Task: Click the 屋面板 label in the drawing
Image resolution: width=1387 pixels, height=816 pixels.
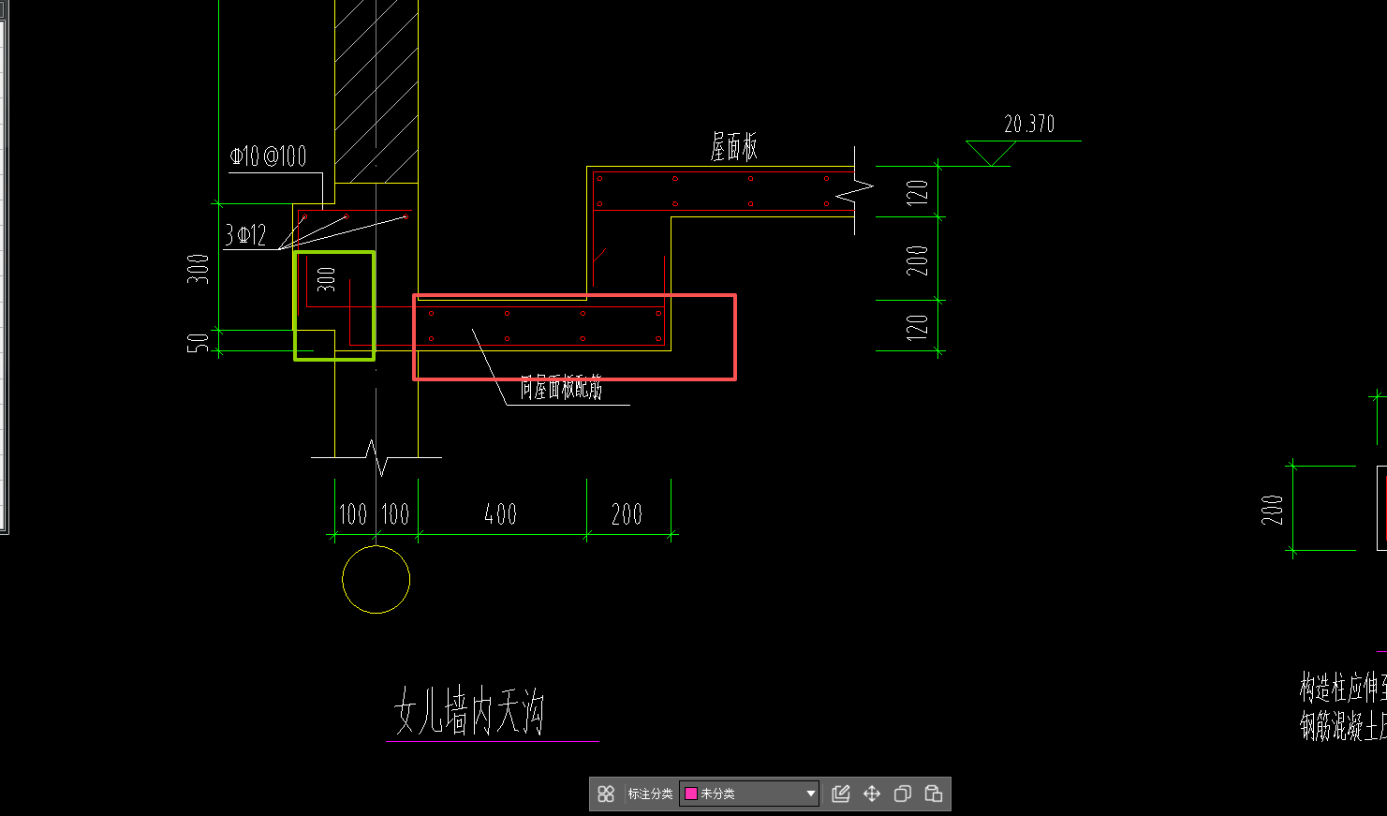Action: pyautogui.click(x=735, y=147)
